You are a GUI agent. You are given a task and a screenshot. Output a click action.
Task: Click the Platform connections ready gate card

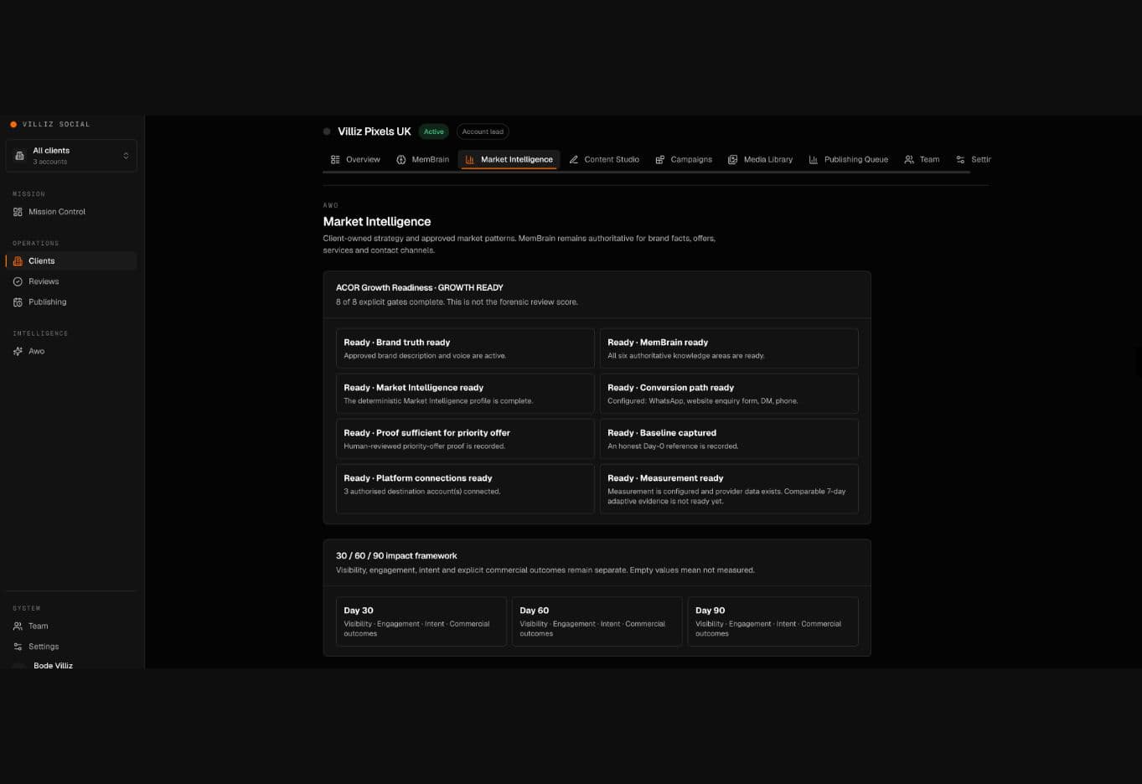(465, 489)
